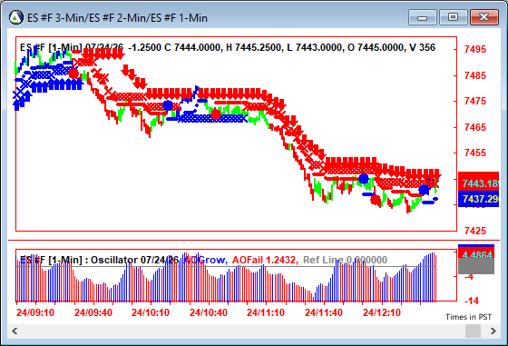Maximize the ES #F chart window
This screenshot has width=508, height=346.
point(453,17)
